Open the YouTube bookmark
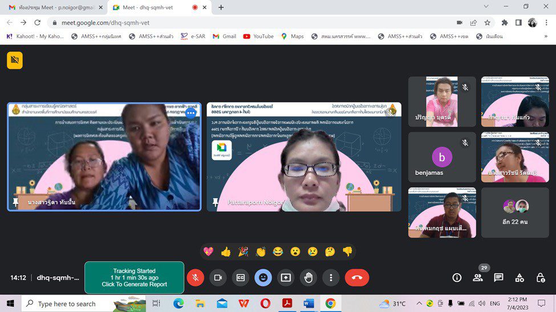This screenshot has width=556, height=312. (258, 36)
